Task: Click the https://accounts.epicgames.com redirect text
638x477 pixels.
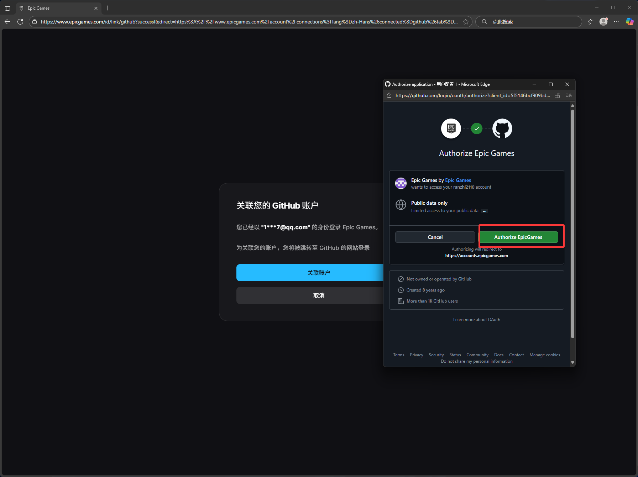Action: pos(477,256)
